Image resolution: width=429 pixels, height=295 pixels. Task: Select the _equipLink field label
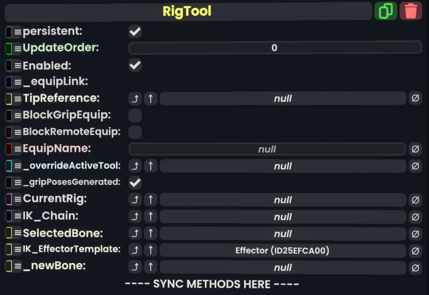pos(56,82)
